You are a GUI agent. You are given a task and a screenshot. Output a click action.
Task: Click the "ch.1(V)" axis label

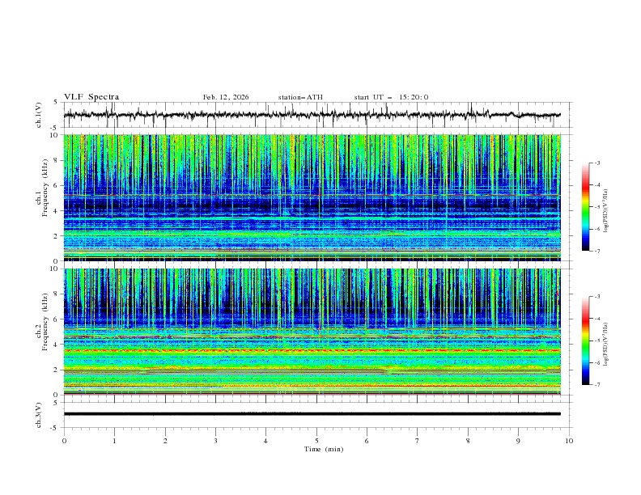pyautogui.click(x=39, y=115)
